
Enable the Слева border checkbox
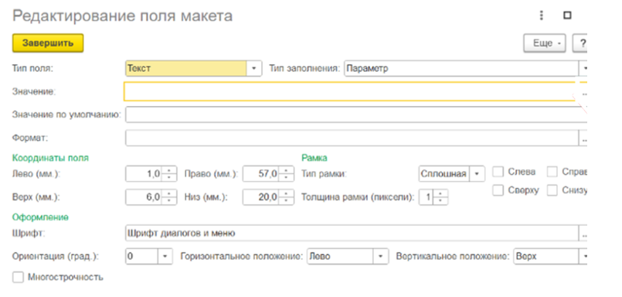pos(498,172)
